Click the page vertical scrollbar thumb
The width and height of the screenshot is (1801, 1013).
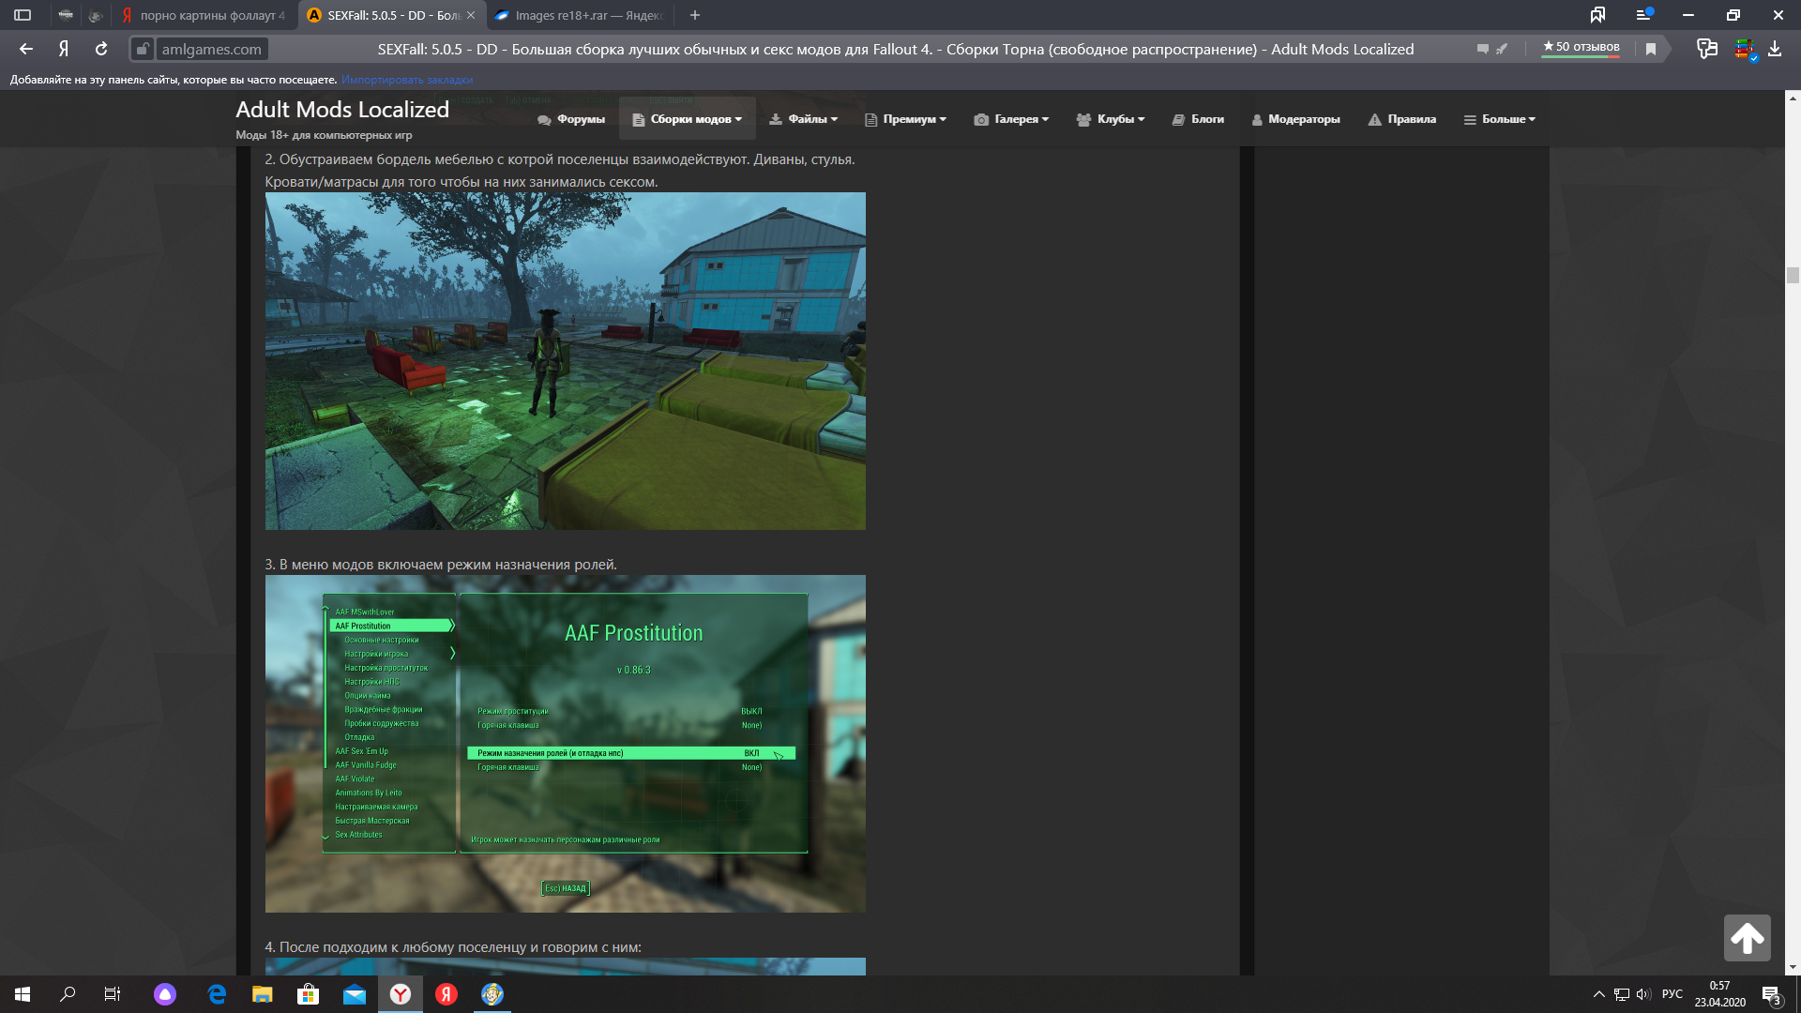coord(1793,275)
